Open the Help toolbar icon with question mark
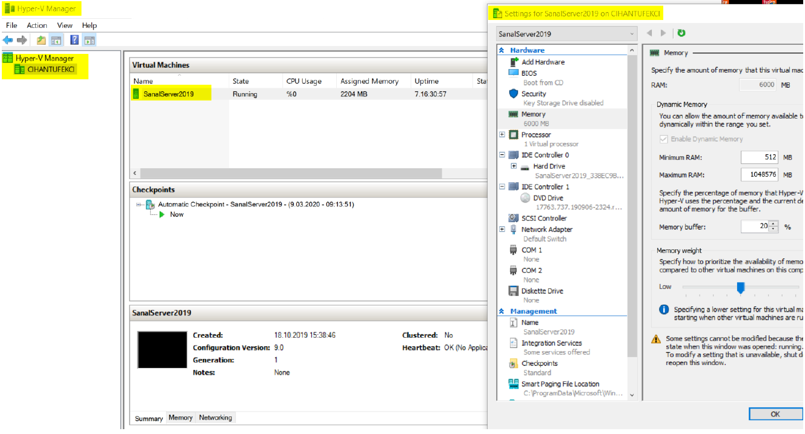Viewport: 805px width, 434px height. pyautogui.click(x=75, y=41)
